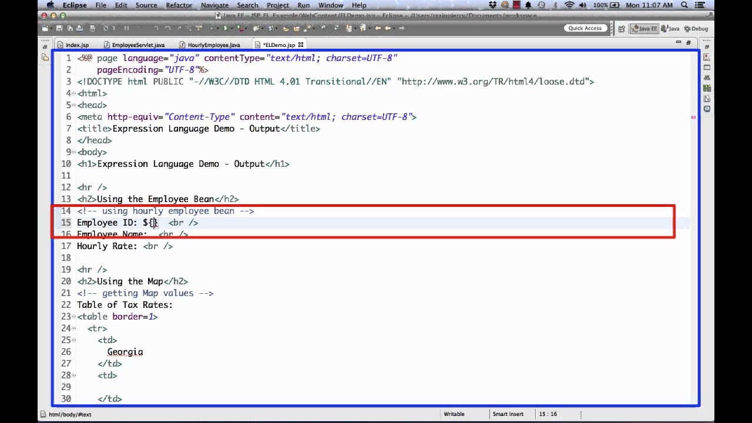Viewport: 752px width, 423px height.
Task: Switch to the EmployeeServlet.java tab
Action: 134,45
